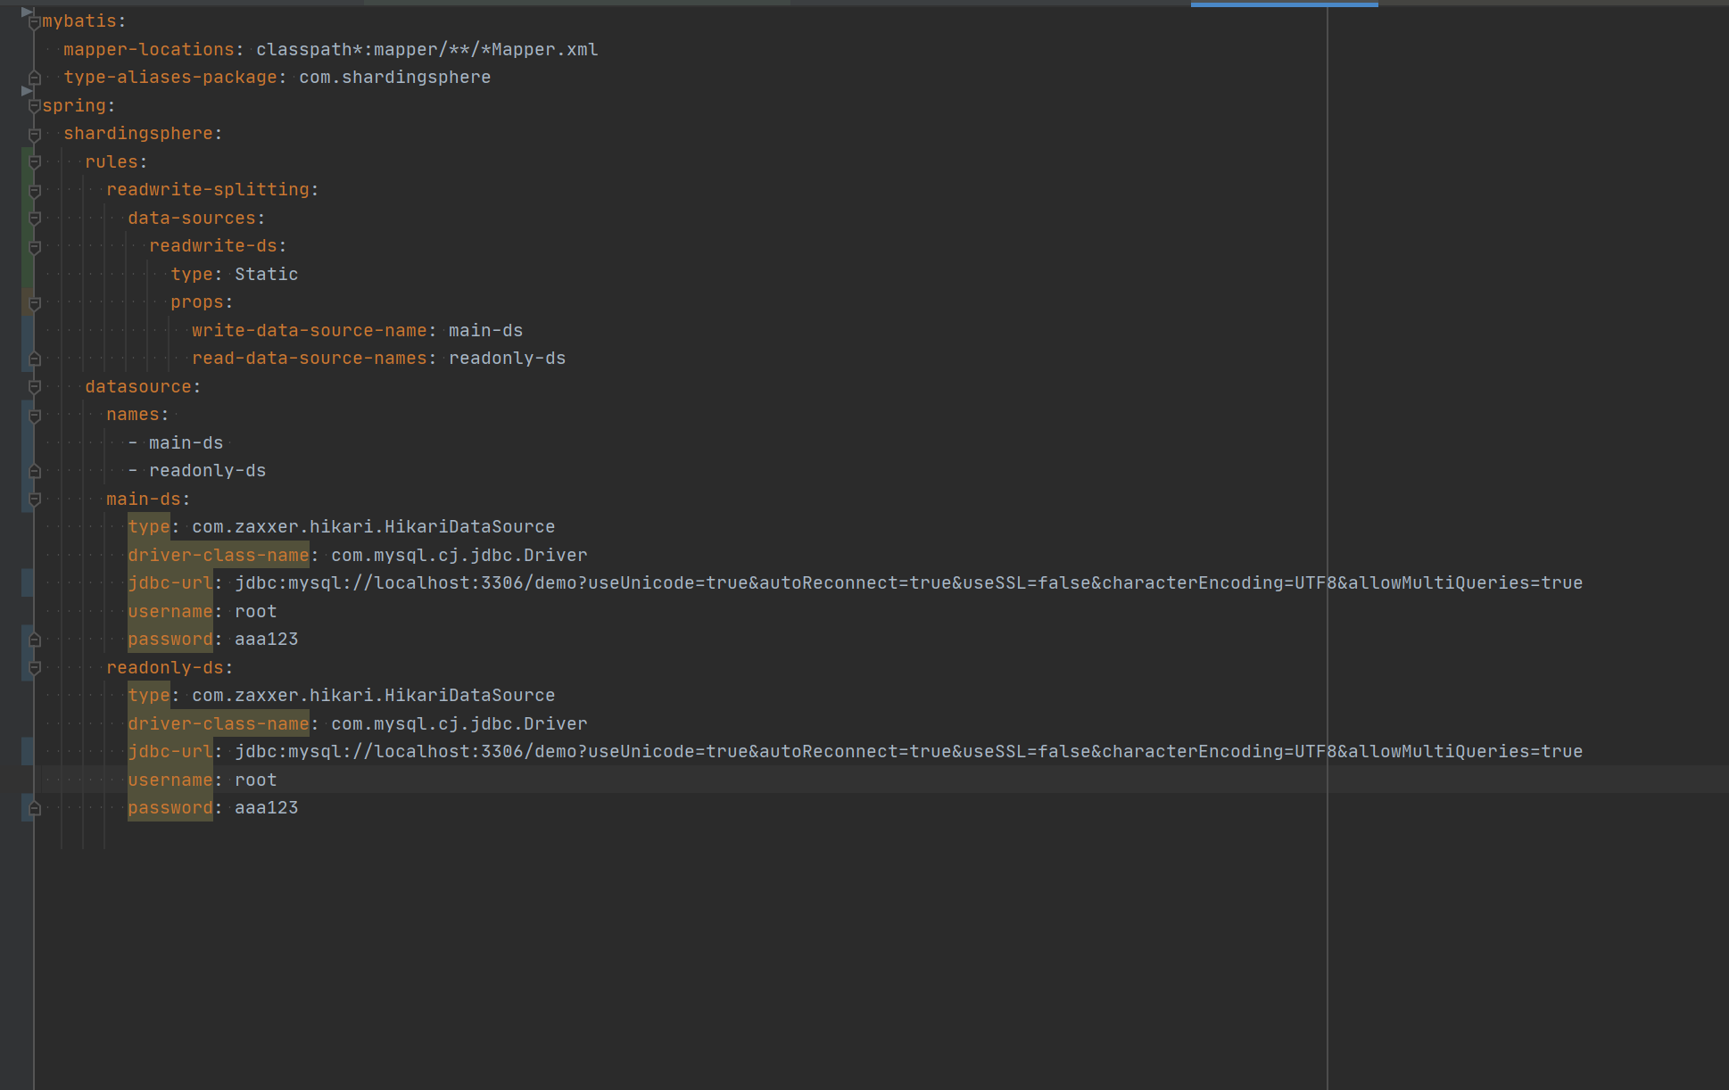Collapse the names list
This screenshot has width=1729, height=1090.
click(34, 416)
